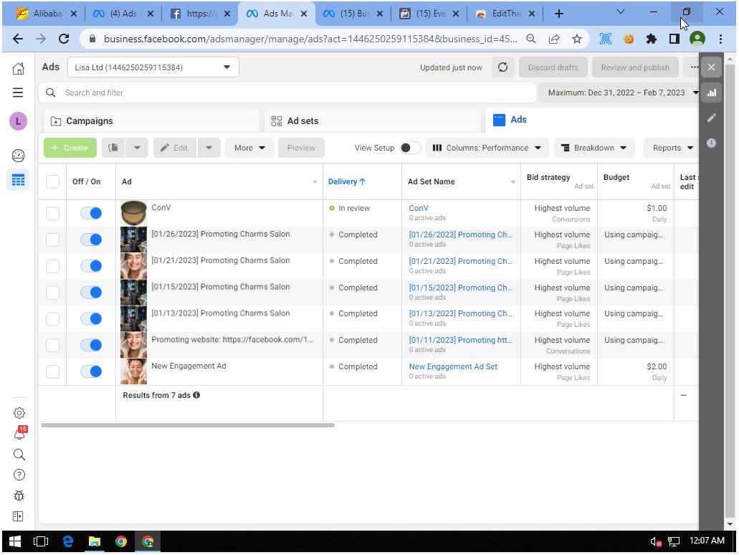This screenshot has height=555, width=739.
Task: Open the Help question mark icon
Action: [19, 475]
